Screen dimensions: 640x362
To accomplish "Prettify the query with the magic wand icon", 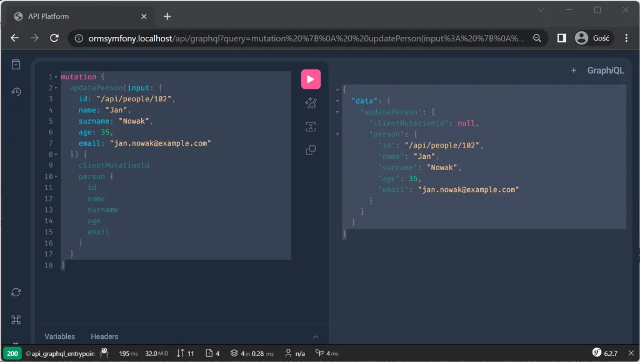I will 311,103.
